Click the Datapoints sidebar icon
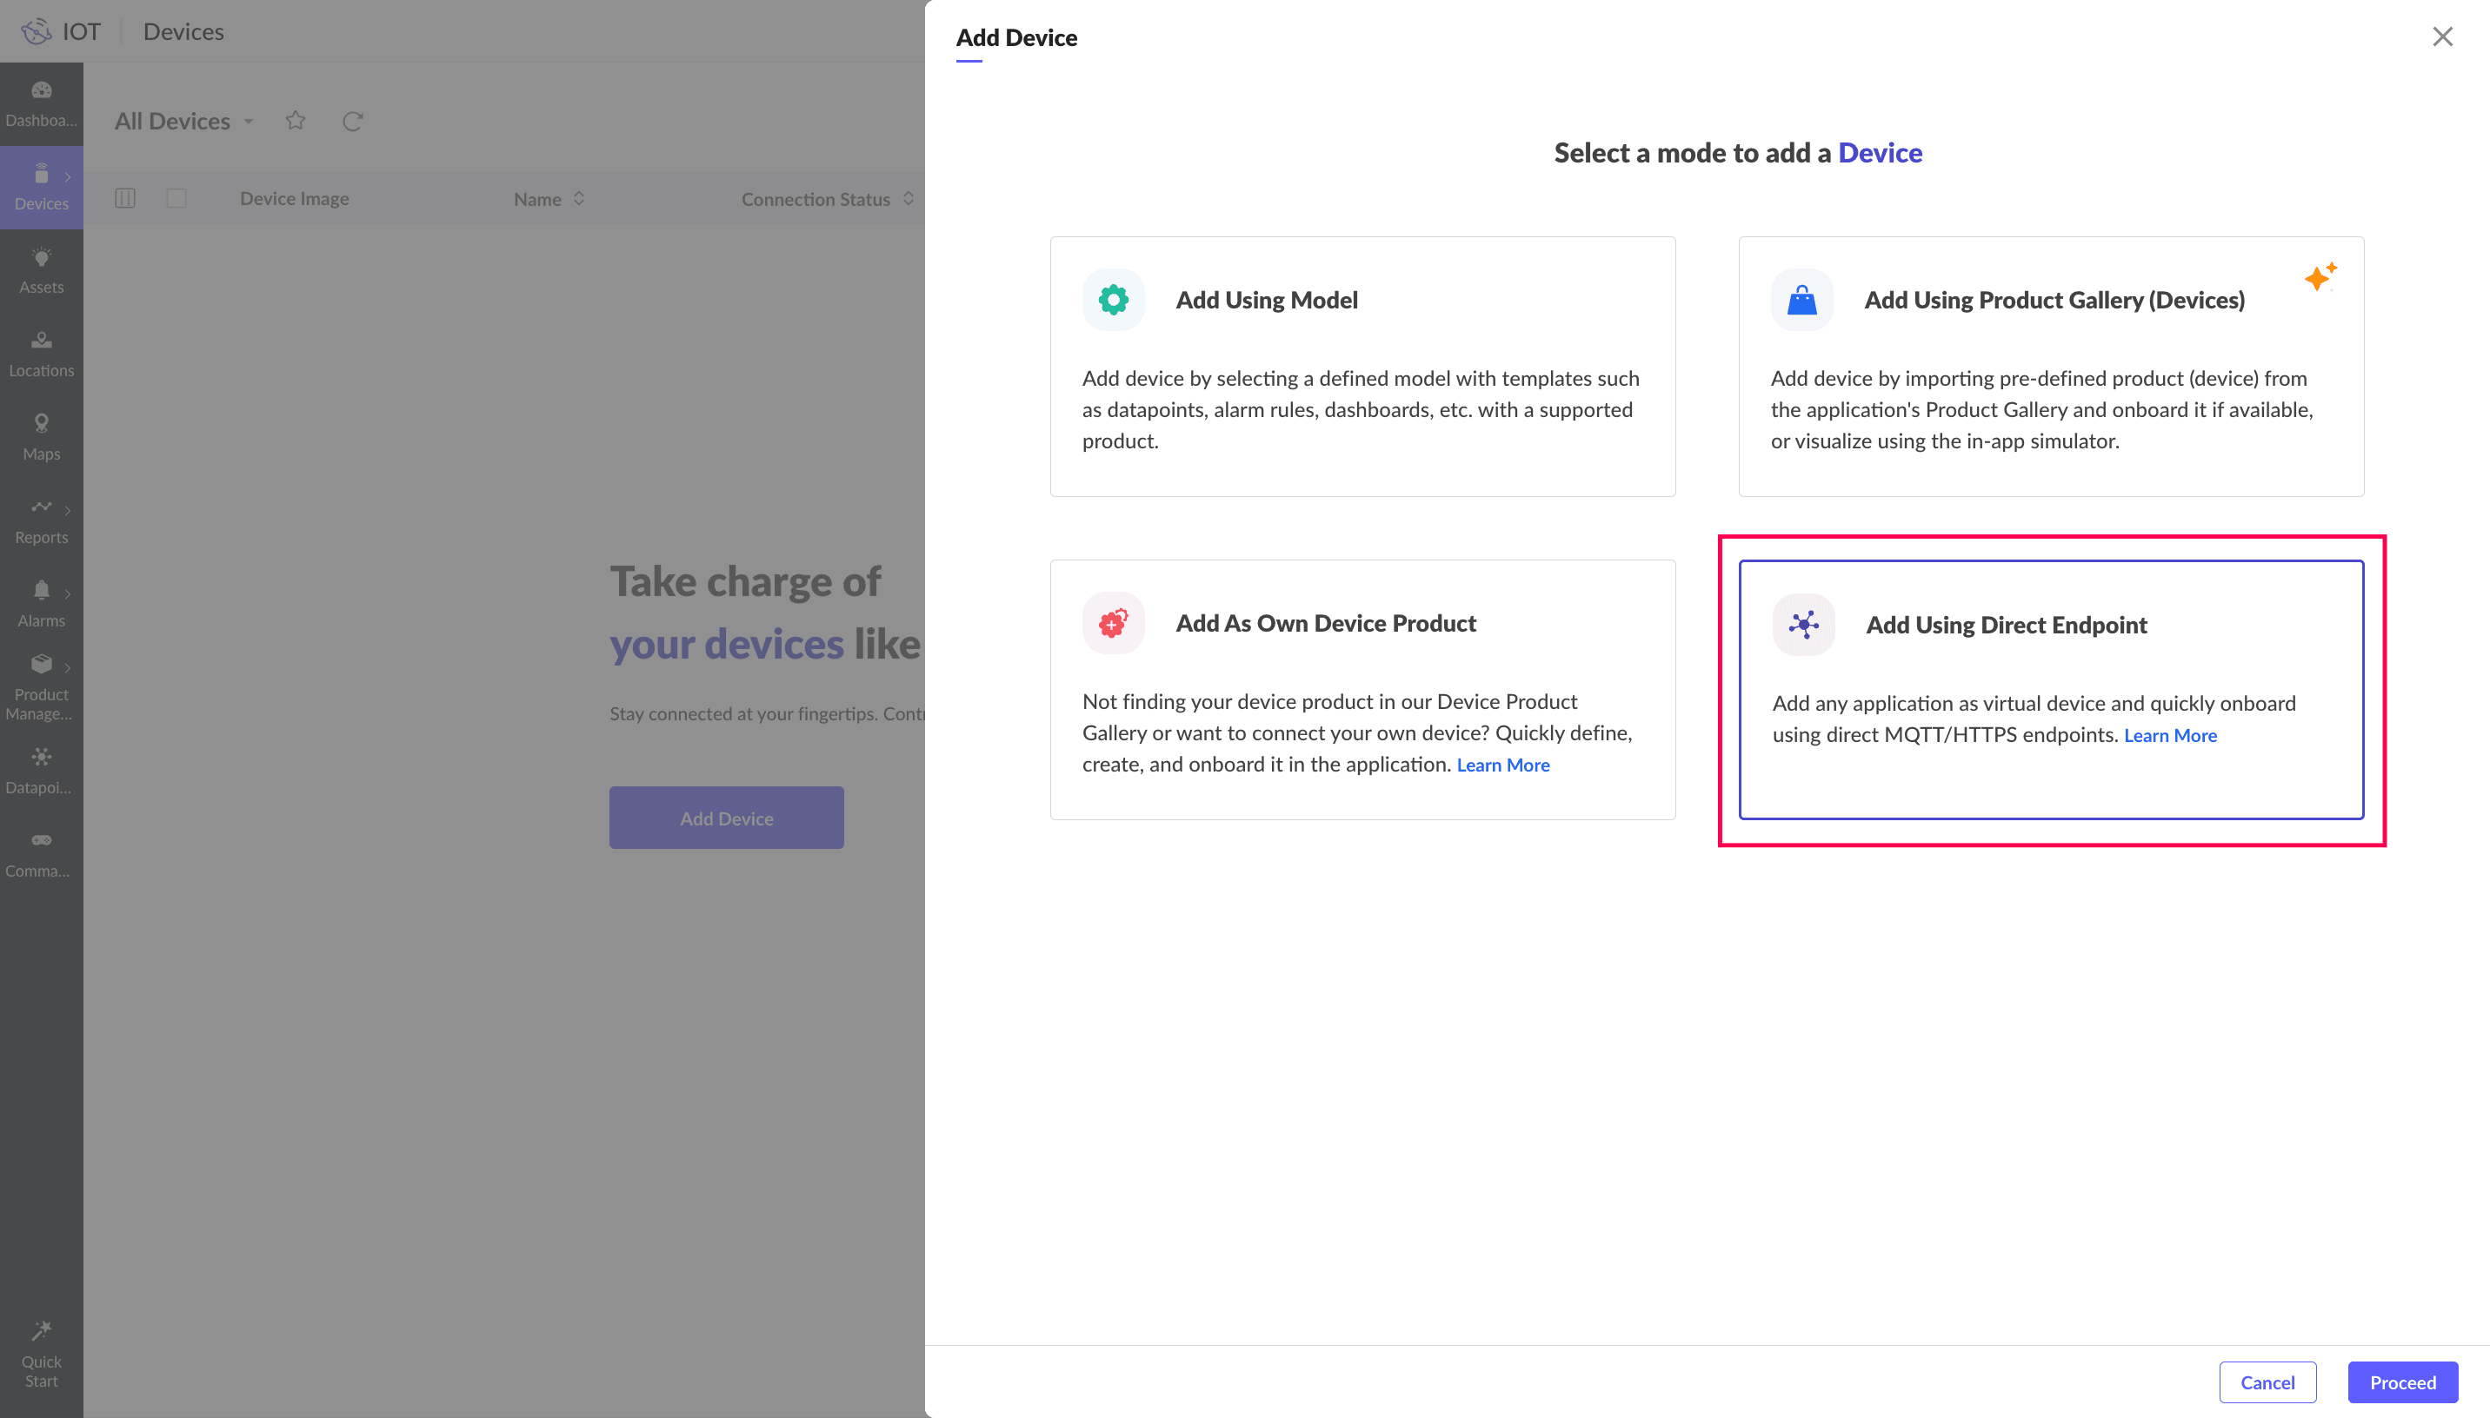 [41, 757]
